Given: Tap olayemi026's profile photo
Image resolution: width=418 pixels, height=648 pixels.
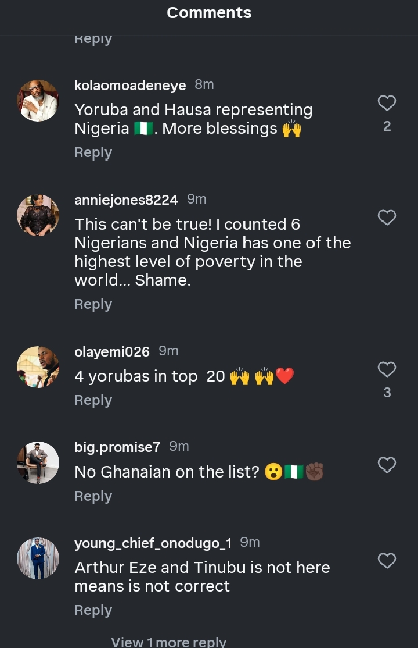Looking at the screenshot, I should coord(38,367).
